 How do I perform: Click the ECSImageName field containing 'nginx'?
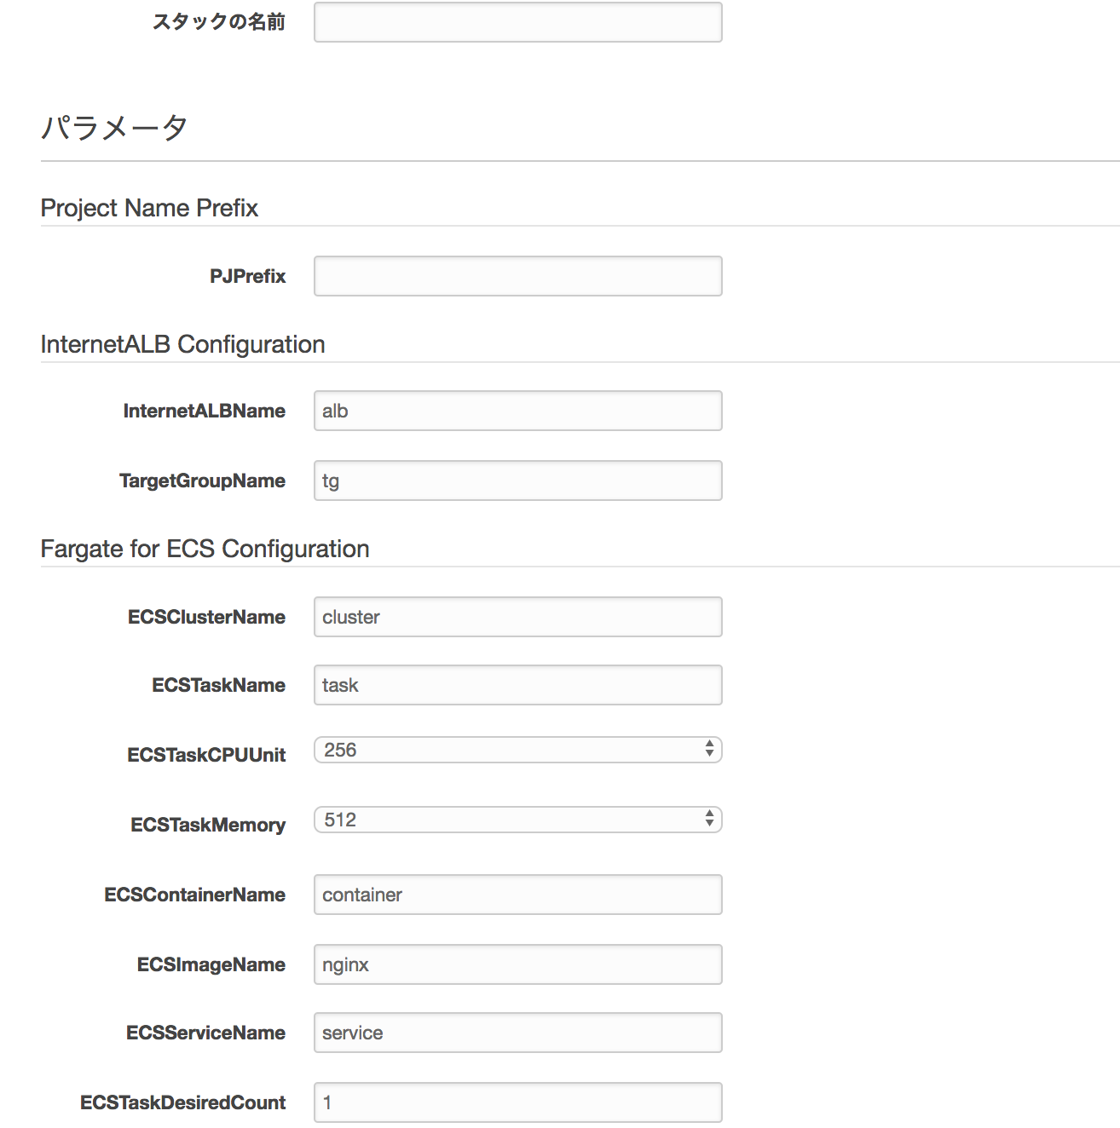[517, 964]
